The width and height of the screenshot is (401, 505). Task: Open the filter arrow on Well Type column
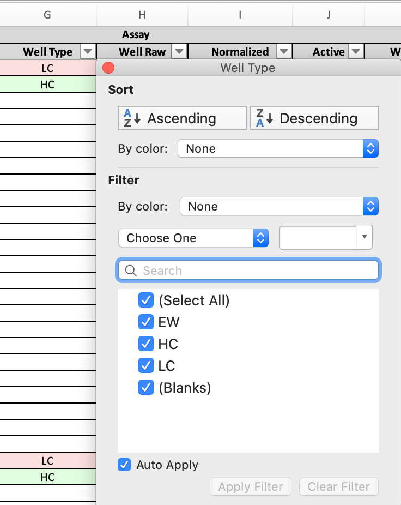tap(88, 51)
